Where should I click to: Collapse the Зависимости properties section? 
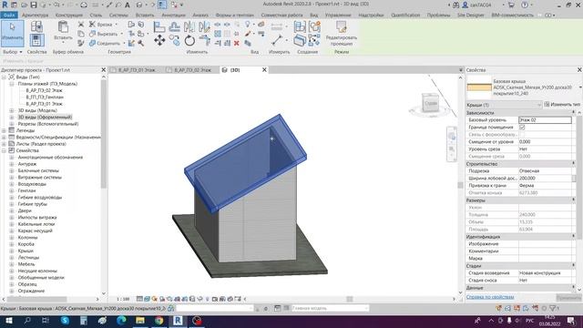tap(574, 112)
